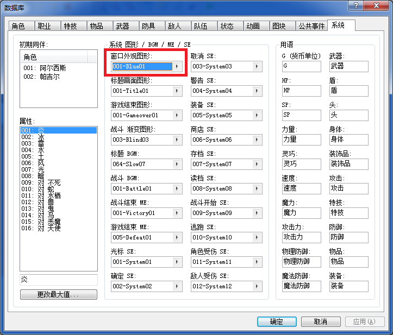This screenshot has height=335, width=393.
Task: Open the 武器 tab
Action: (x=126, y=26)
